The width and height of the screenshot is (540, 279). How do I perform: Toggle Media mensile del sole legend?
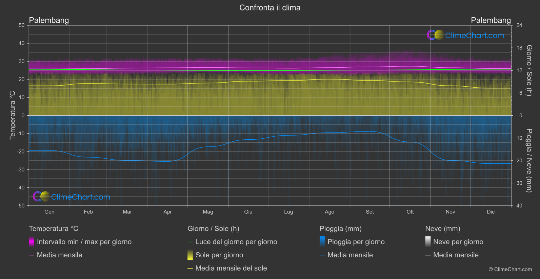click(x=227, y=268)
